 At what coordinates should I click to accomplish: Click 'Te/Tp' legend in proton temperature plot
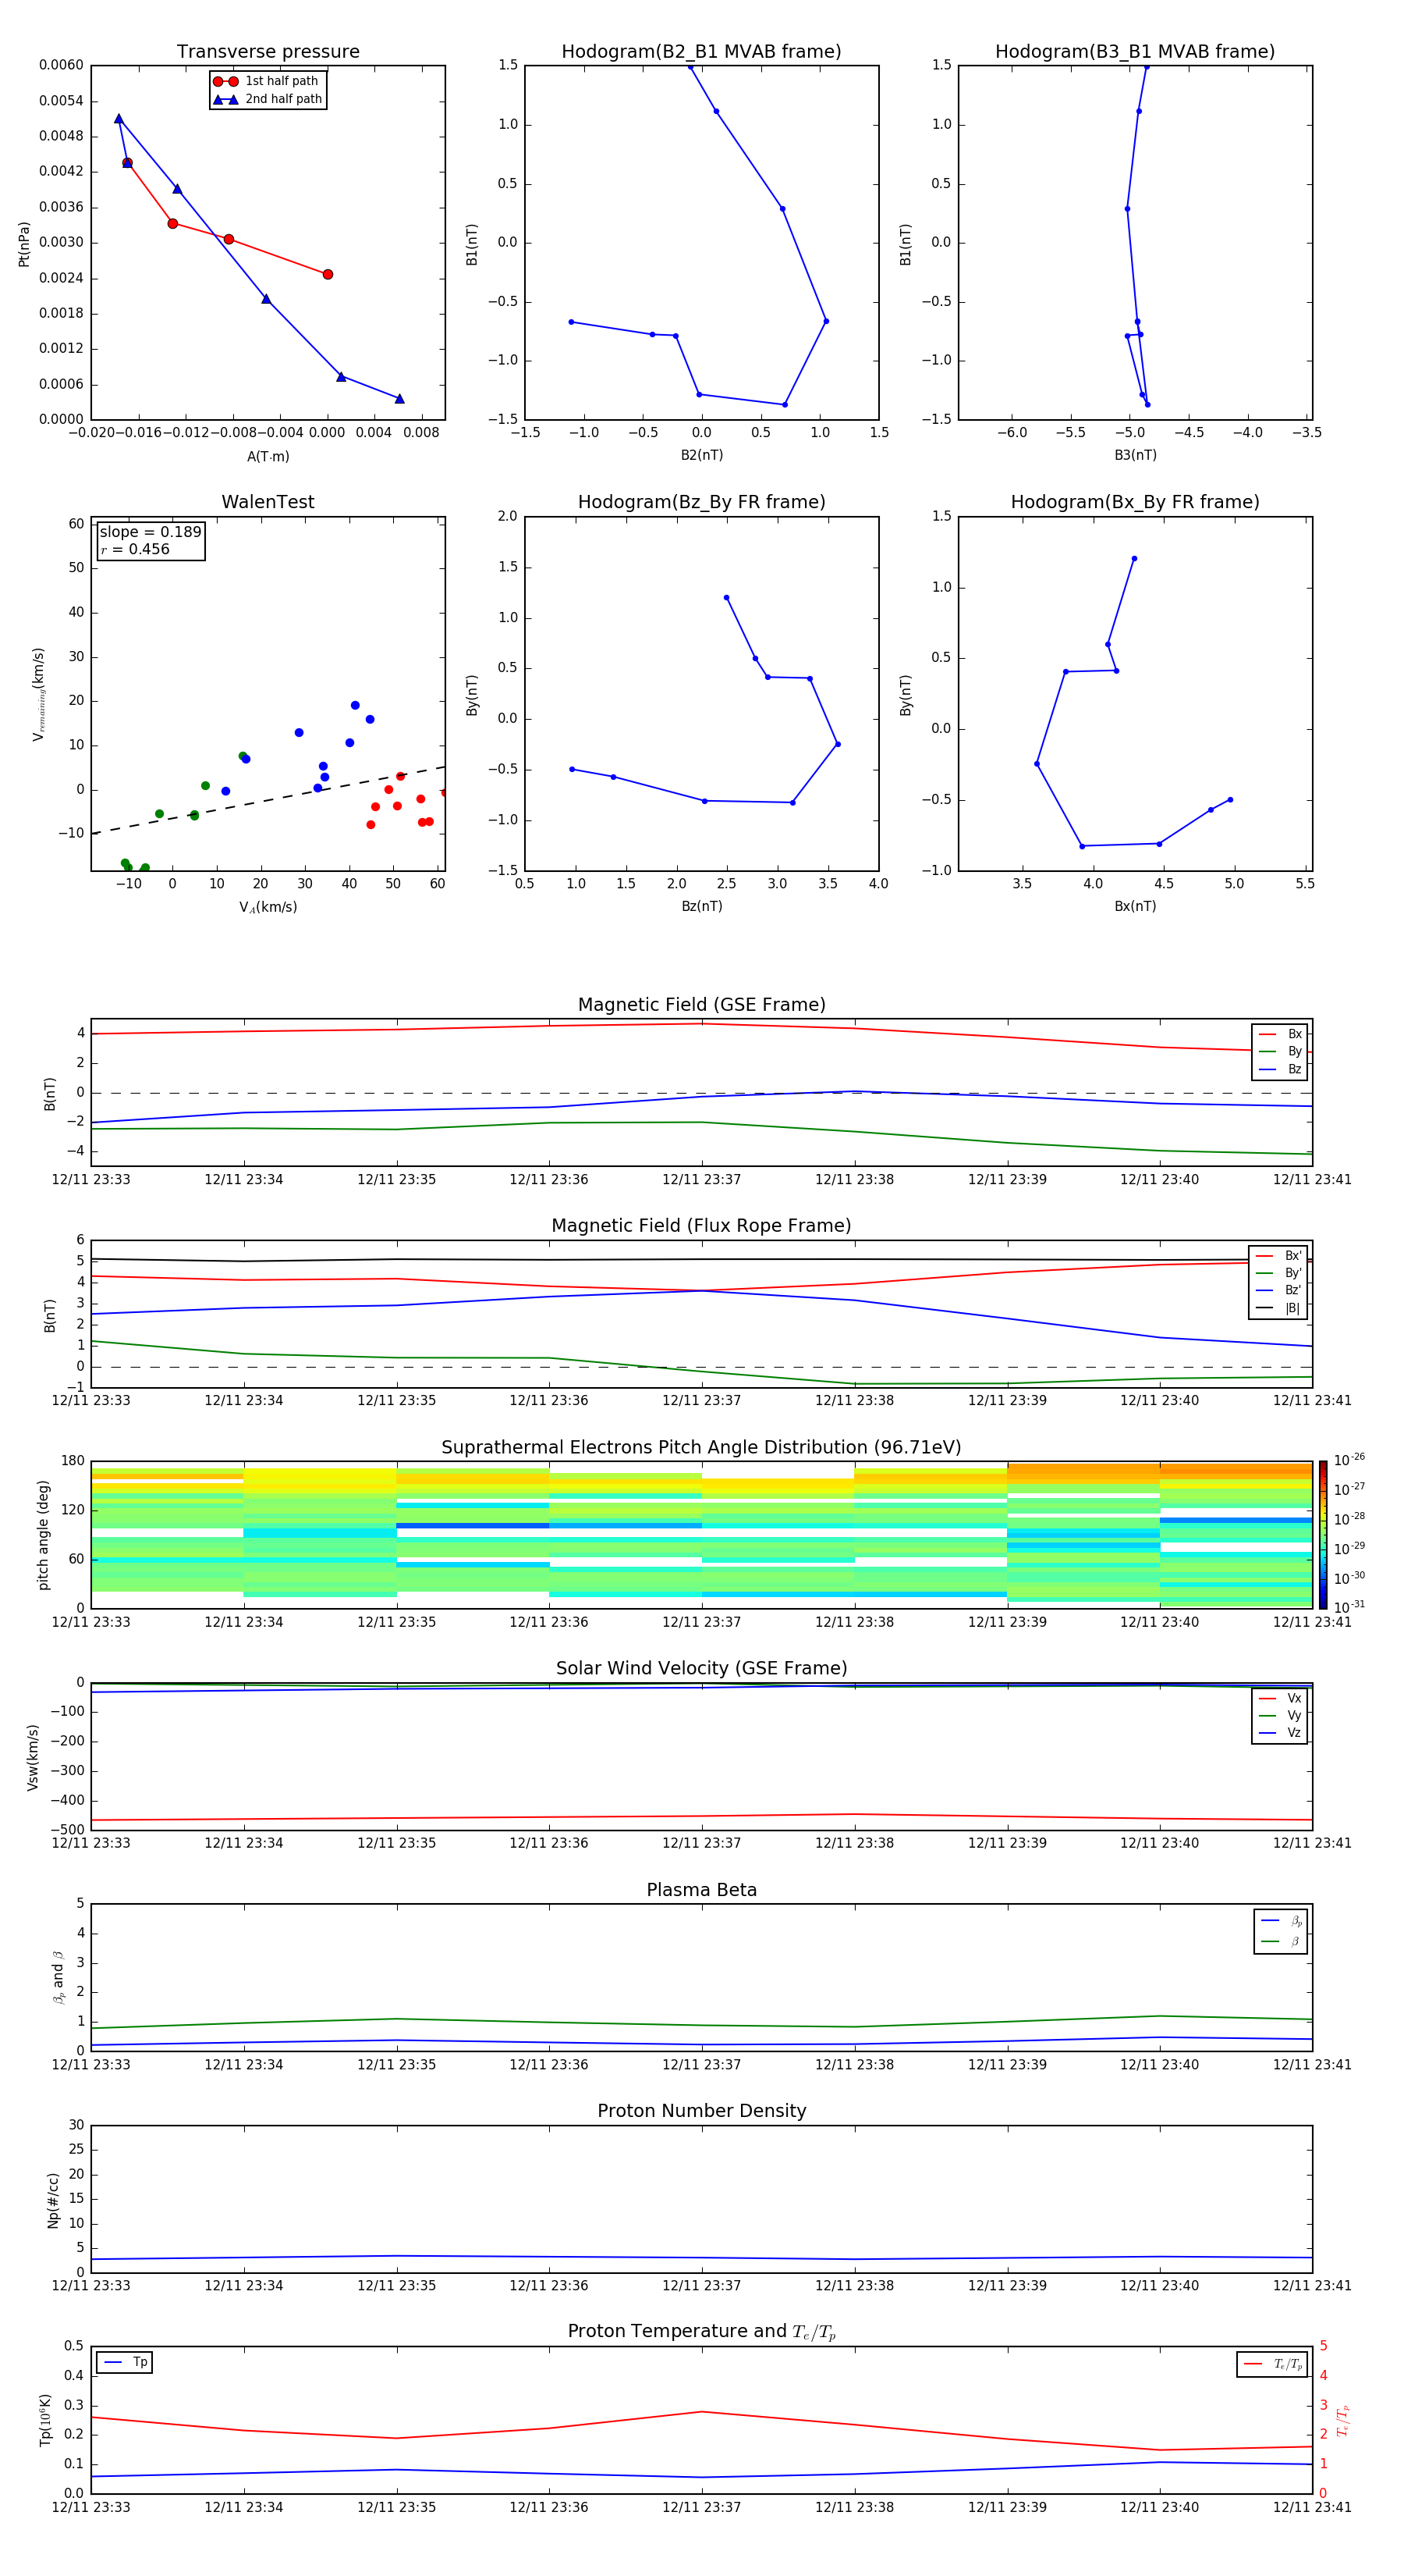1274,2364
